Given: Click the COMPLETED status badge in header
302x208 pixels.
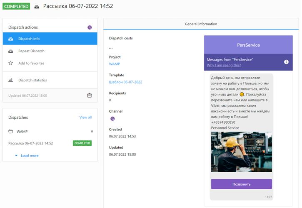Looking at the screenshot, I should pos(16,6).
